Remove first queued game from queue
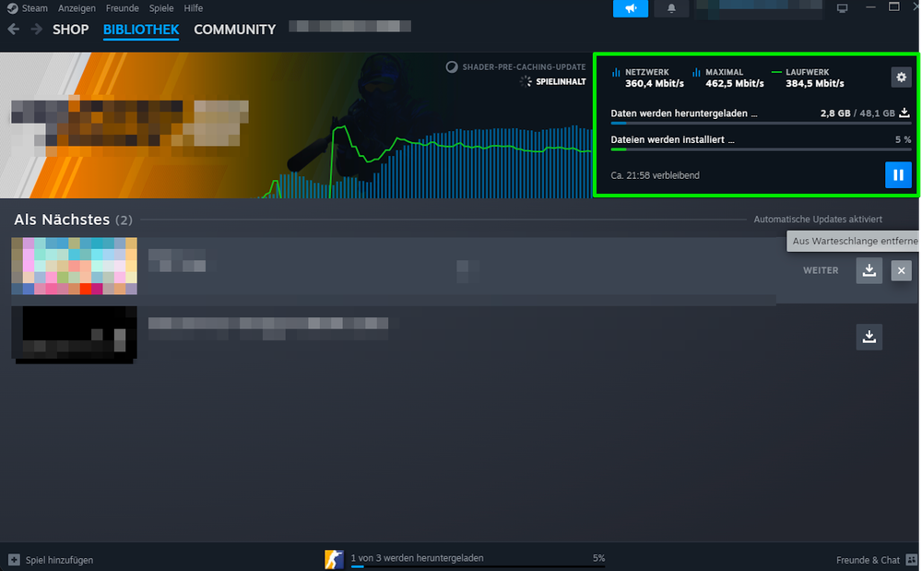This screenshot has width=922, height=571. click(x=901, y=270)
